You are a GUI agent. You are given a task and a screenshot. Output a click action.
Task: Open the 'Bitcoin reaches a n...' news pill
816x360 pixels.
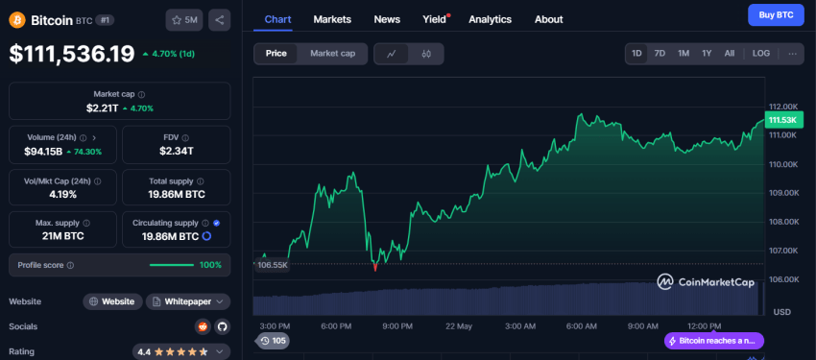tap(714, 341)
